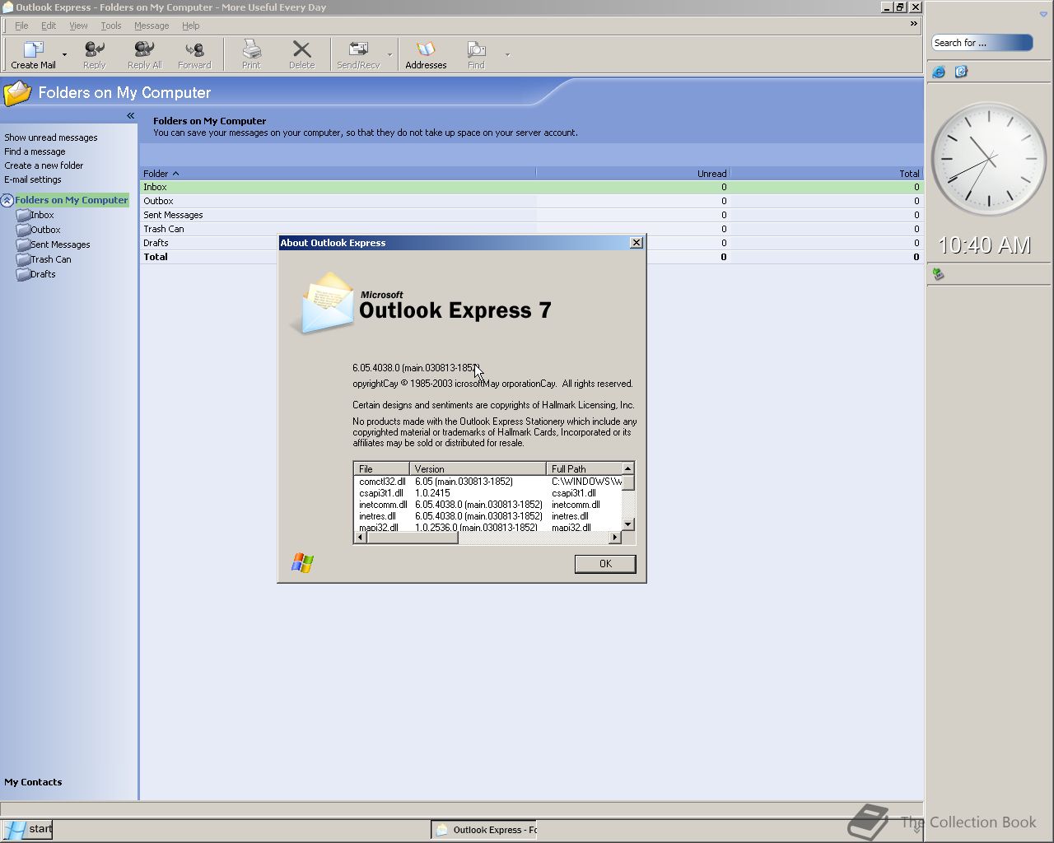This screenshot has width=1054, height=843.
Task: Click file list scroll down arrow
Action: tap(628, 524)
